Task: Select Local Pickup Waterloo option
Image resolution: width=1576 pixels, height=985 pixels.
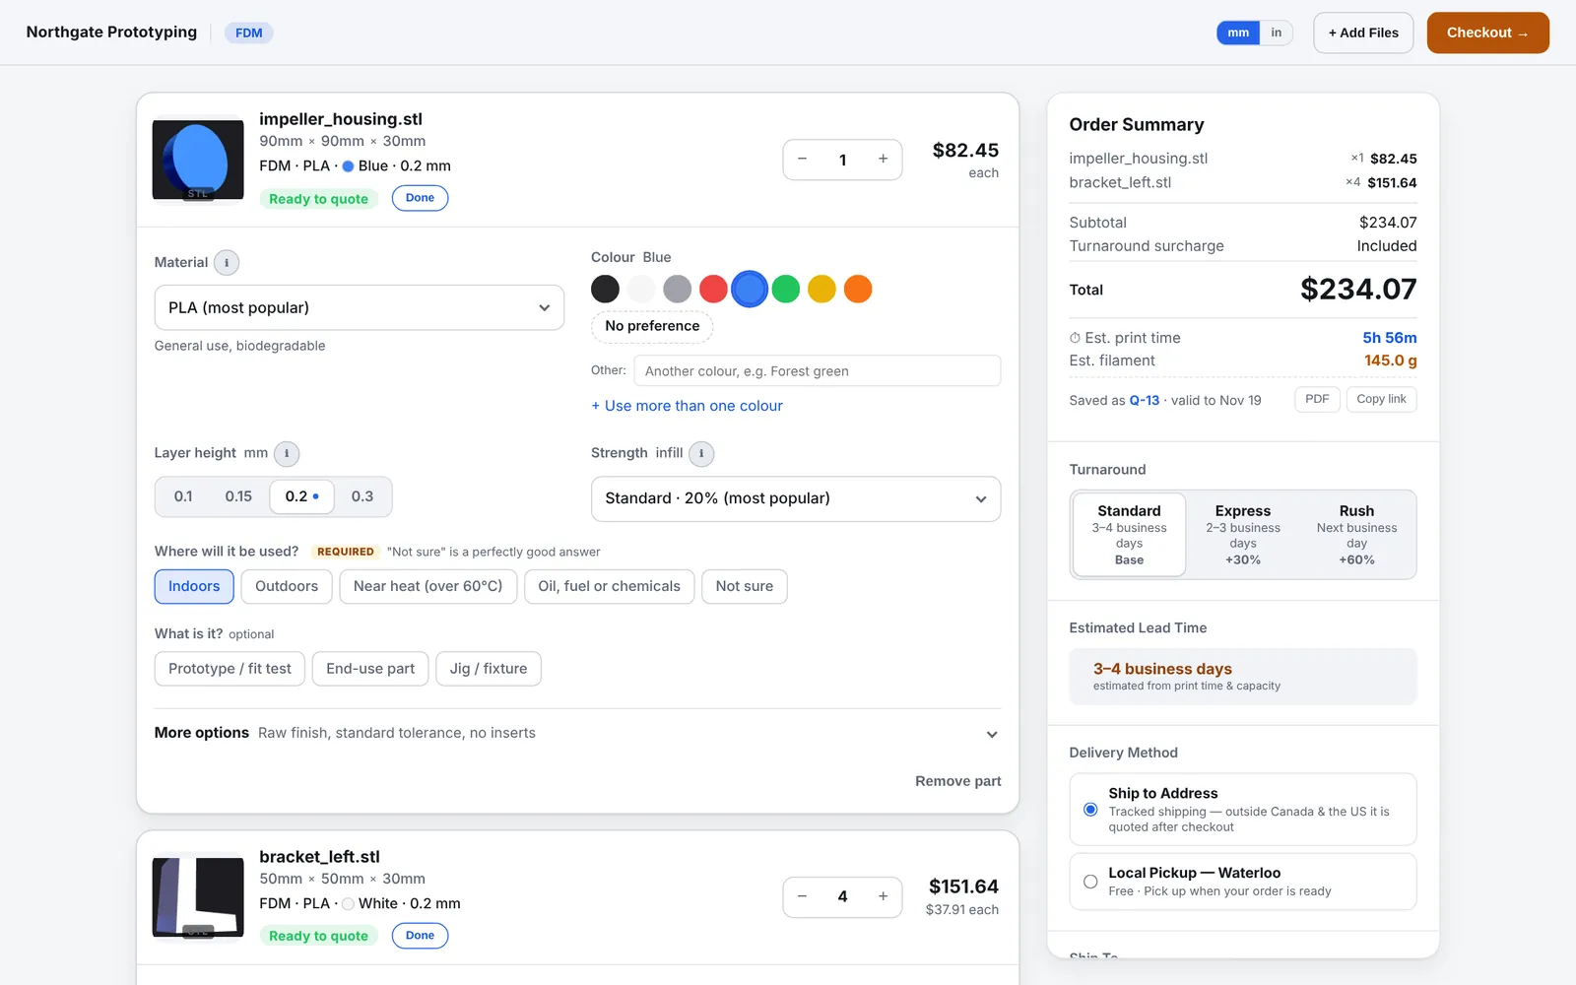Action: [x=1243, y=882]
